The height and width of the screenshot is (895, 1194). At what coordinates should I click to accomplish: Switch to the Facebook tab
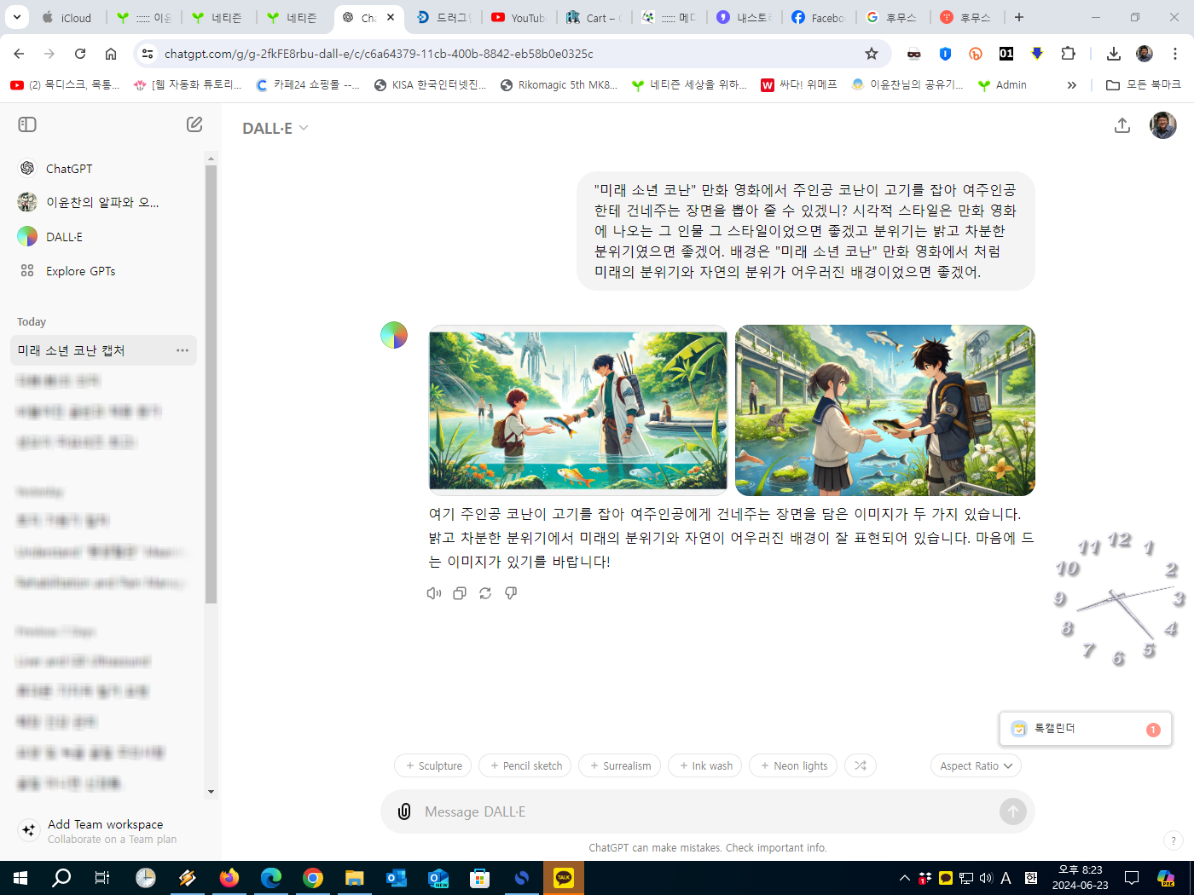click(x=819, y=17)
